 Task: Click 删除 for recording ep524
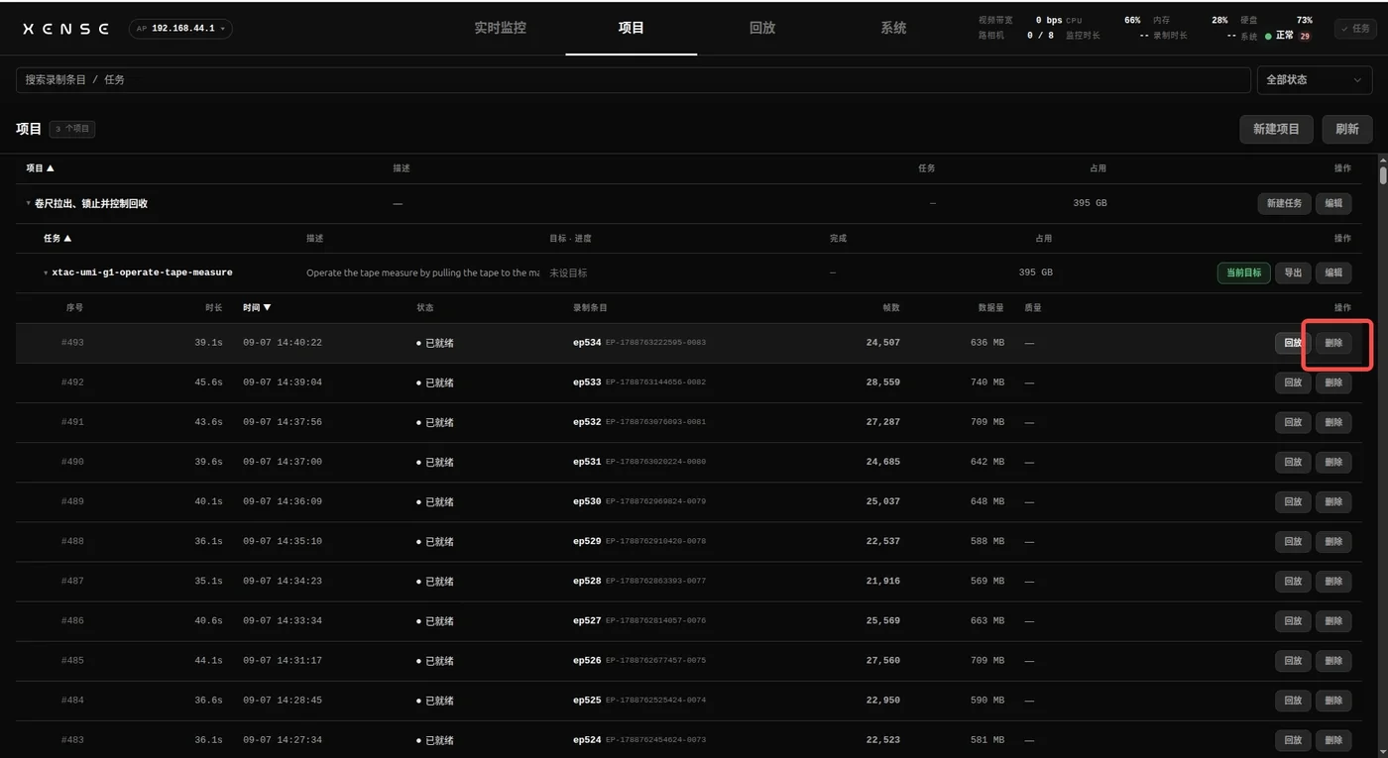[x=1333, y=739]
